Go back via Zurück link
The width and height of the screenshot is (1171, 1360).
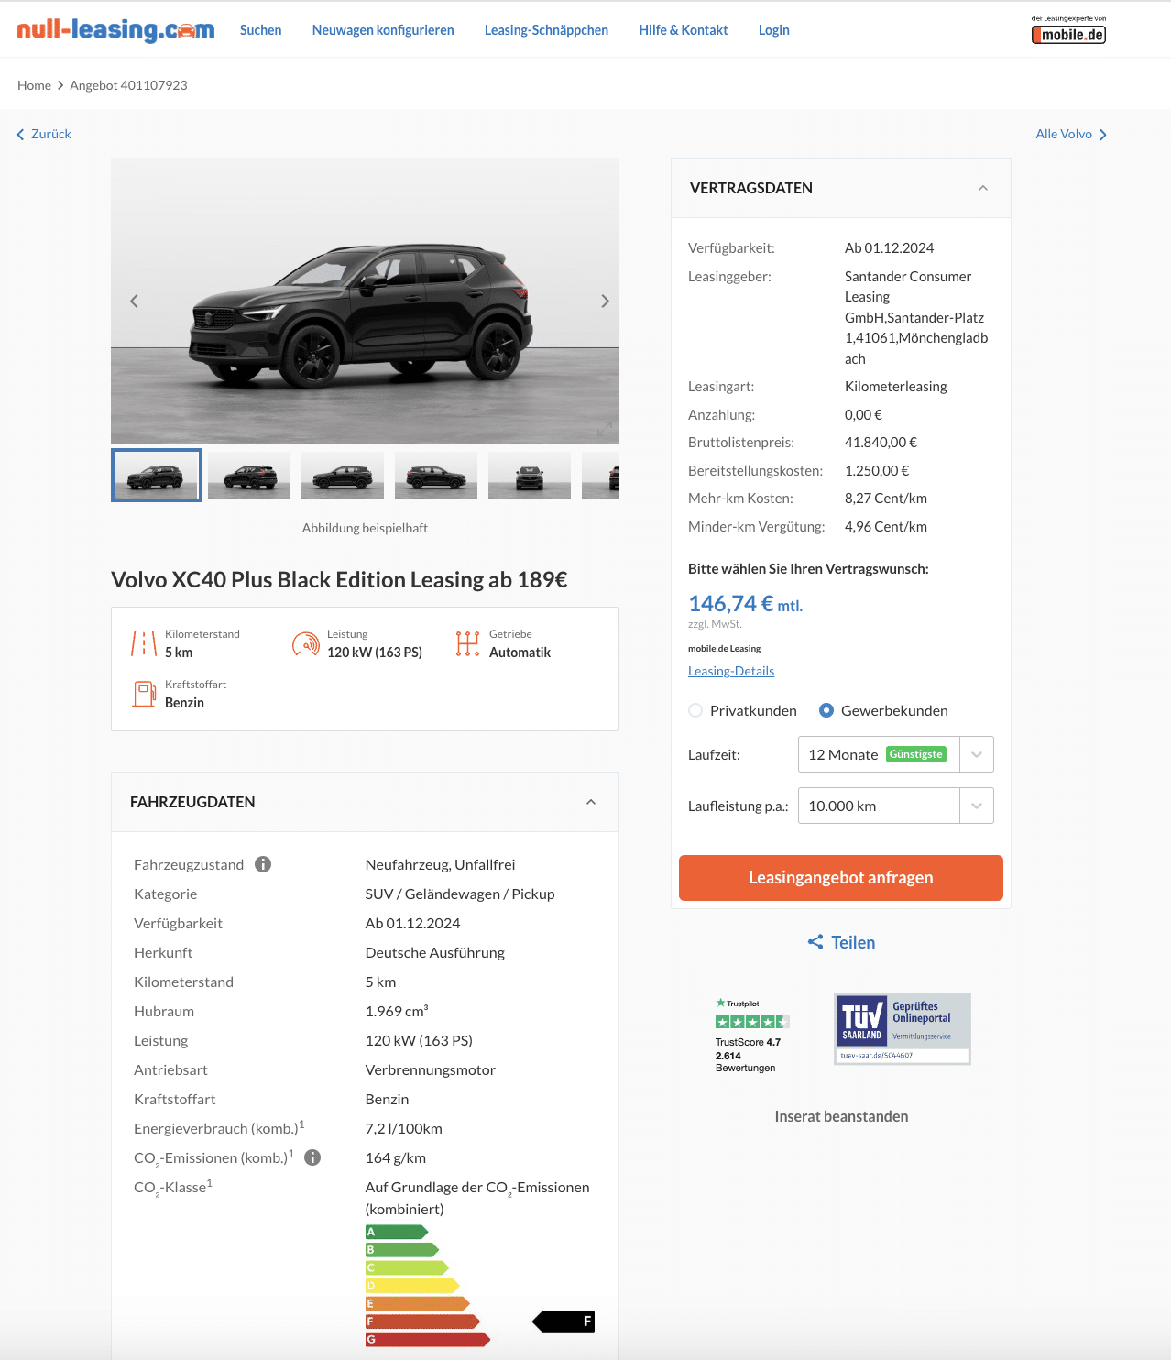click(51, 134)
